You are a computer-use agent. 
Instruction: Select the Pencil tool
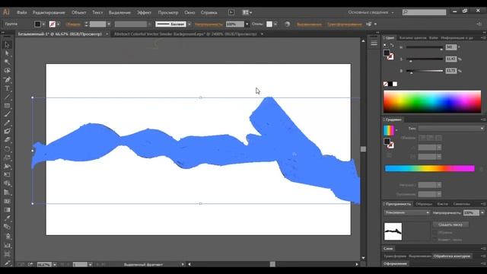pyautogui.click(x=7, y=123)
